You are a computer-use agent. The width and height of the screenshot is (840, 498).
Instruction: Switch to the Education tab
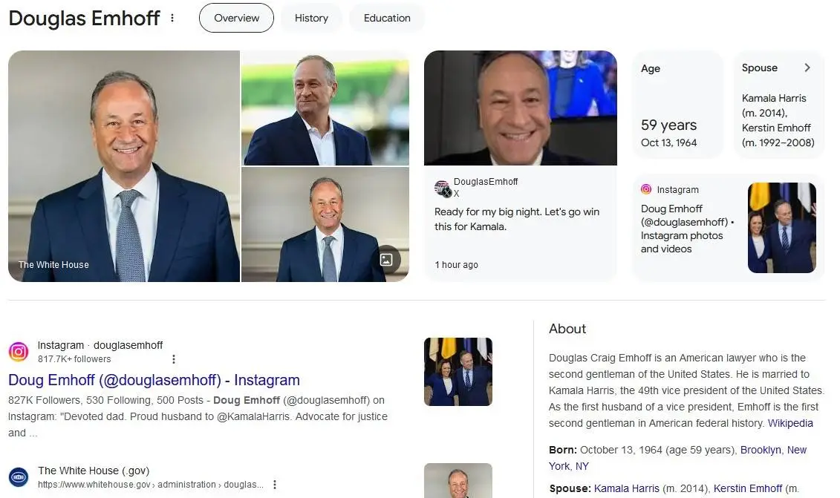(x=387, y=18)
